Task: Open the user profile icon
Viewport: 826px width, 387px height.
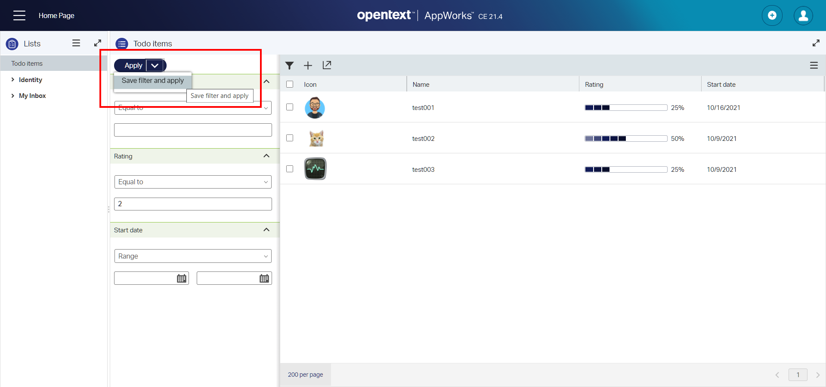Action: click(803, 16)
